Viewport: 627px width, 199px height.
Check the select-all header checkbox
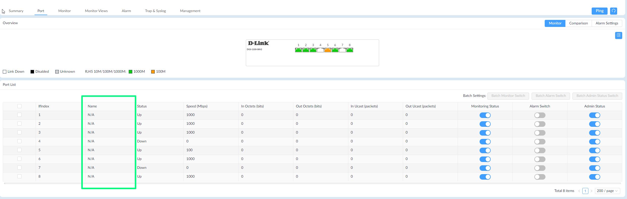[x=19, y=106]
